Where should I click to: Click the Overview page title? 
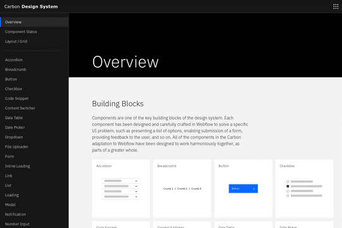pyautogui.click(x=125, y=62)
